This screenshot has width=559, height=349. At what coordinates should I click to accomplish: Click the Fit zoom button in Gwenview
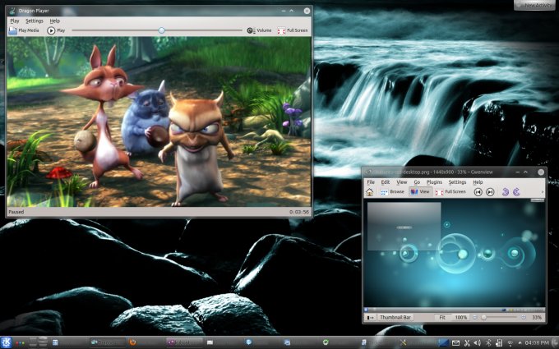coord(442,317)
